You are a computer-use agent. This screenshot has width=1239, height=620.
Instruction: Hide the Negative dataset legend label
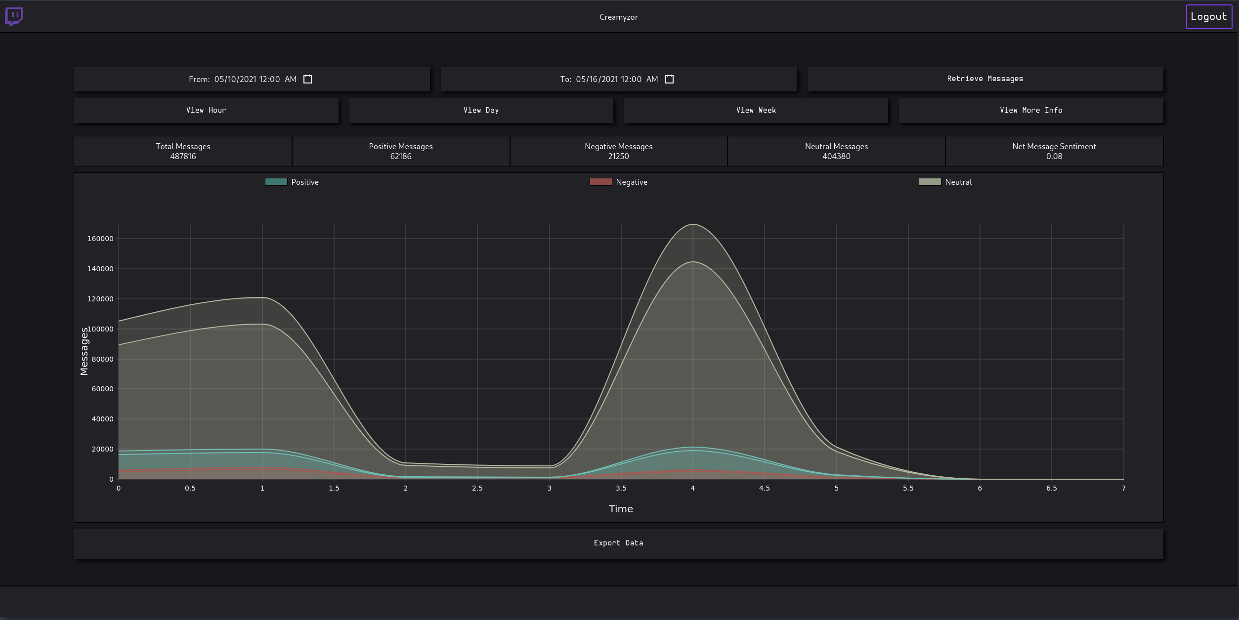point(631,182)
